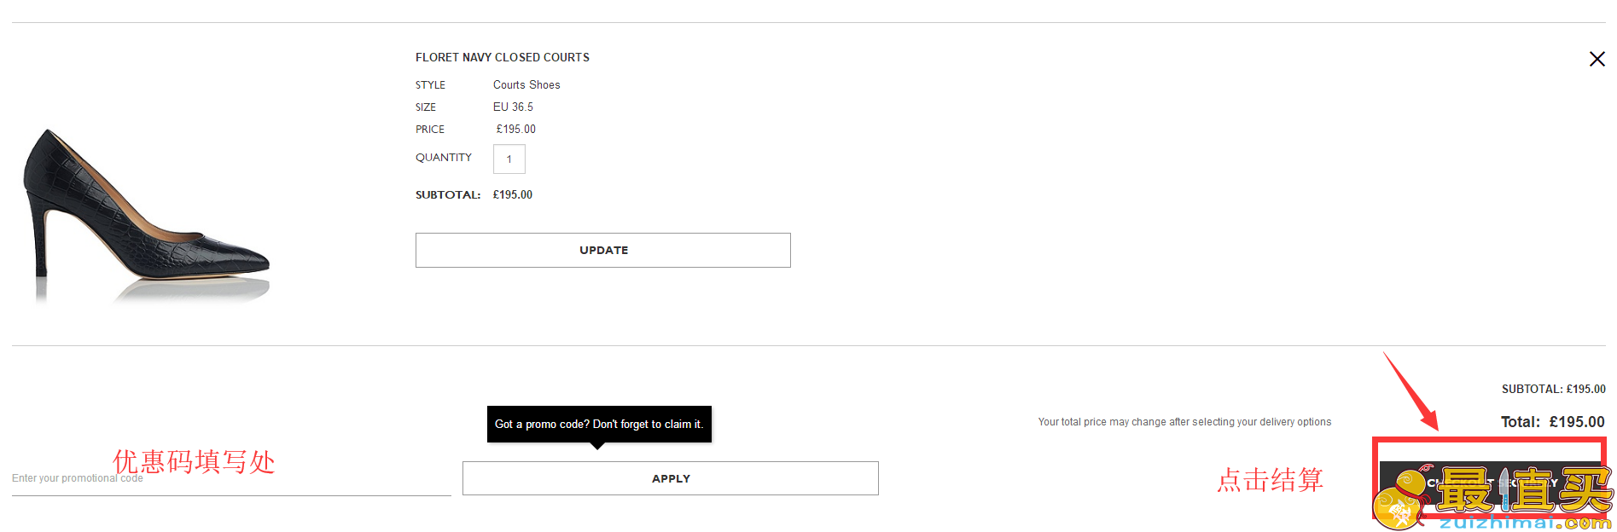Select the 'Courts Shoes' style value
This screenshot has height=532, width=1617.
526,84
